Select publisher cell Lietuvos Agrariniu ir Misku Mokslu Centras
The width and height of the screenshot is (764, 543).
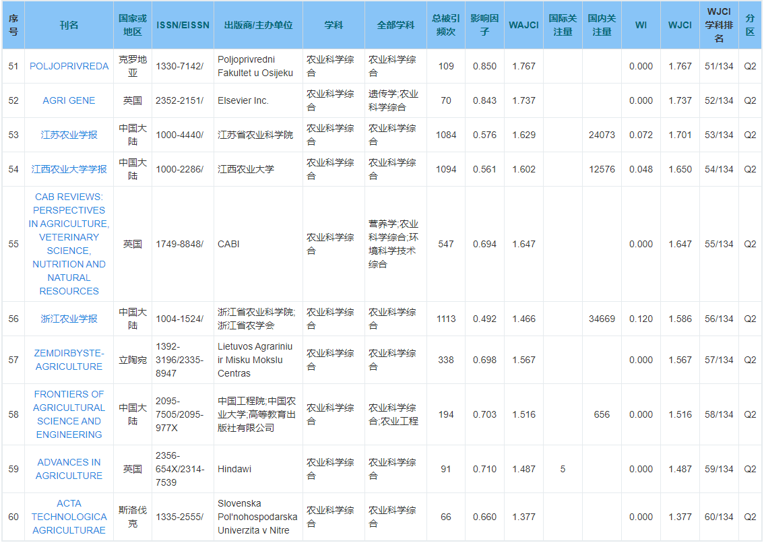258,360
